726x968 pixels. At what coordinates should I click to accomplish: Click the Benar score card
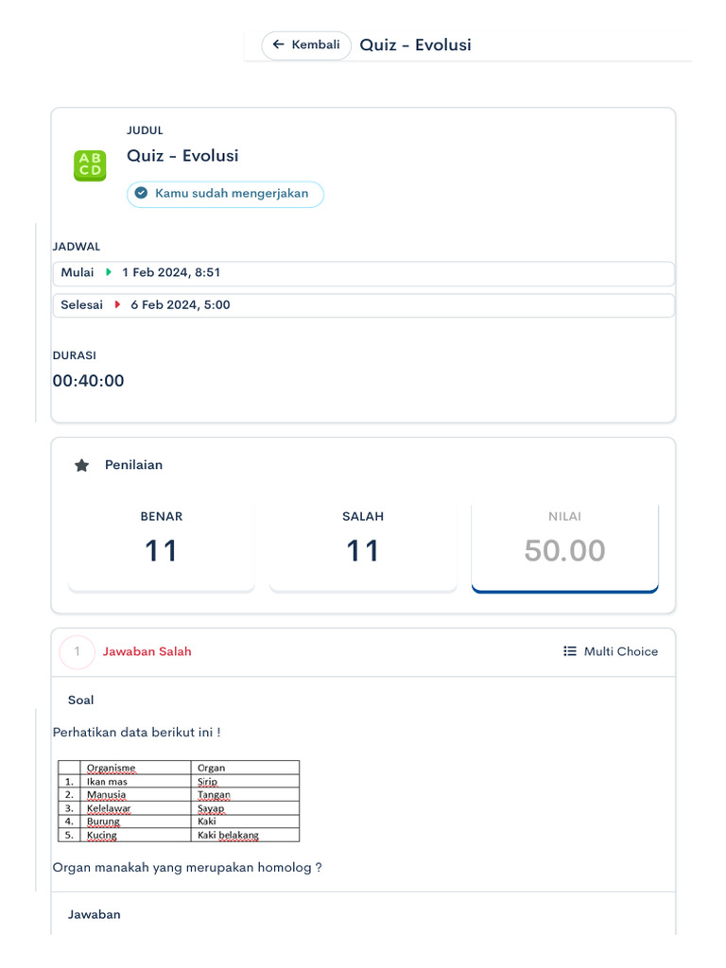162,546
